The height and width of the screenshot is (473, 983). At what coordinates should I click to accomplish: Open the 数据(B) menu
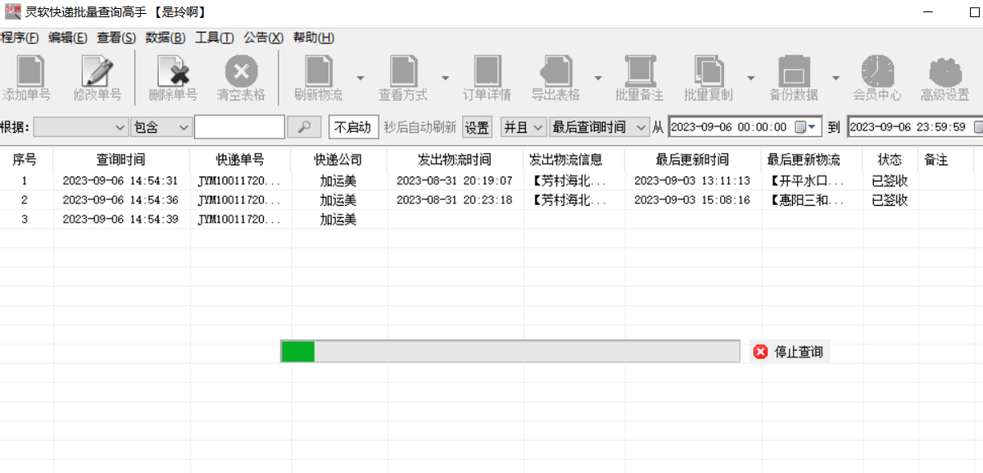[165, 38]
